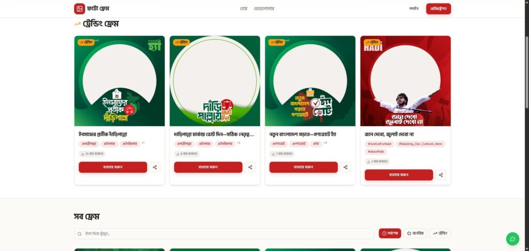The width and height of the screenshot is (529, 251).
Task: Share the জান দেবো, জুলাই দেবো না frame
Action: (441, 175)
